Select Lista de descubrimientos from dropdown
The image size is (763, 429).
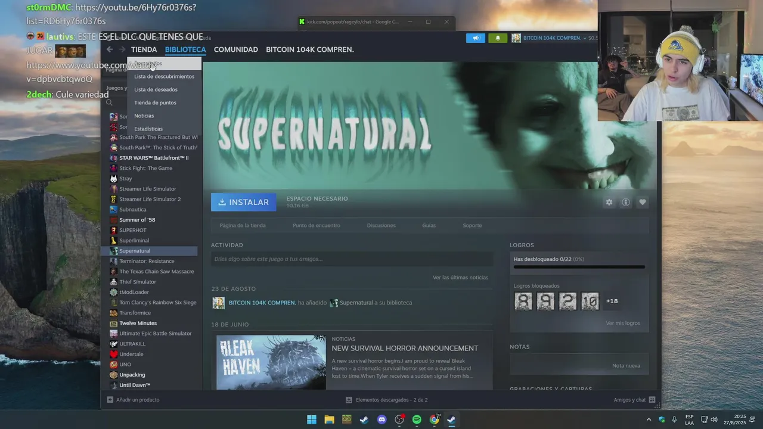click(164, 76)
